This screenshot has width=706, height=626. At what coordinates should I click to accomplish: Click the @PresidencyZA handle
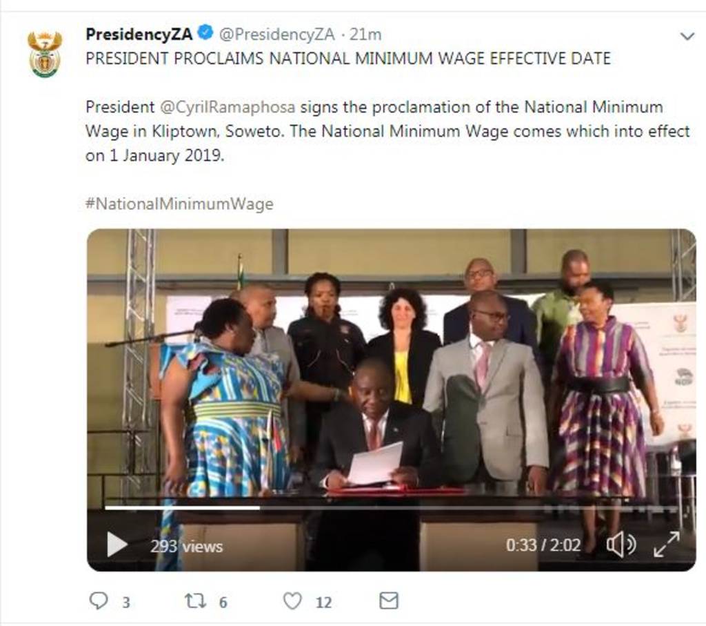click(x=277, y=34)
